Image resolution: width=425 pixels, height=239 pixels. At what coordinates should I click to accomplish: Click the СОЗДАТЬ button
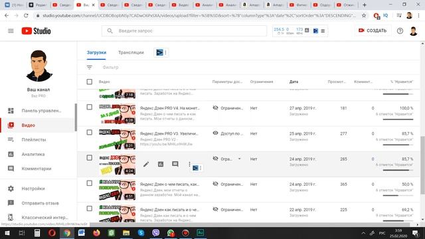(373, 31)
